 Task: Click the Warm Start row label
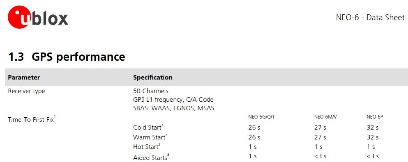150,137
